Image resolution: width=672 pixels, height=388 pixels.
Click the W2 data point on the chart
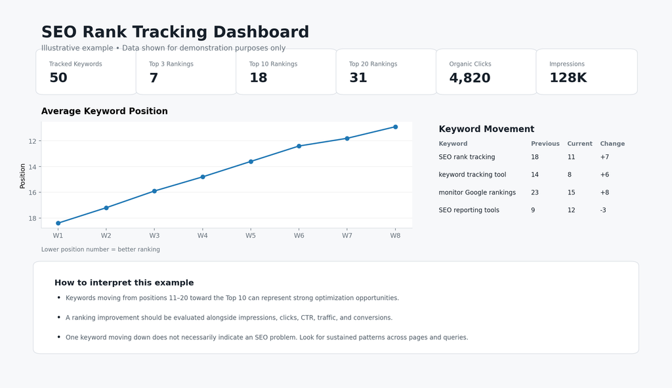[x=106, y=208]
